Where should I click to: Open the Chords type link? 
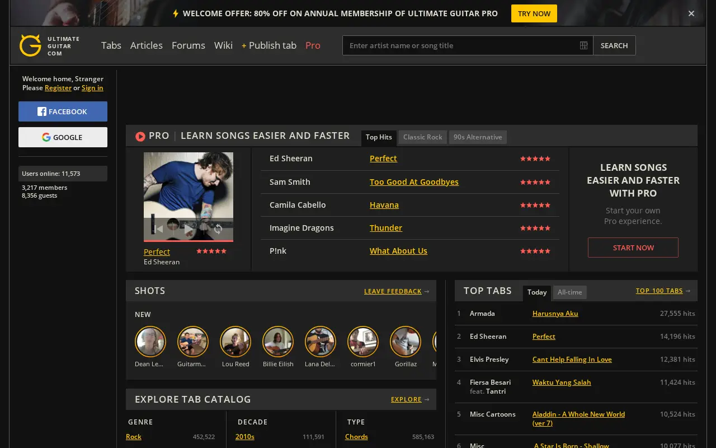pyautogui.click(x=356, y=437)
